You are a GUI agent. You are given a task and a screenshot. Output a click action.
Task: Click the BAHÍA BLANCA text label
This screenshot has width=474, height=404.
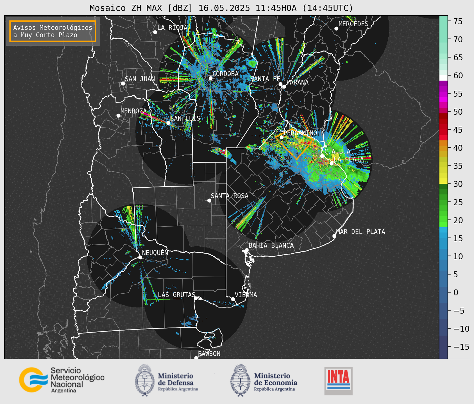(271, 246)
